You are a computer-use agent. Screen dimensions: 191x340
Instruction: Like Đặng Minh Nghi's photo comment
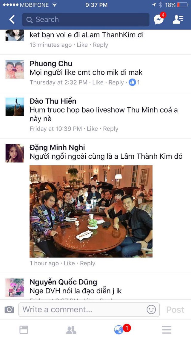coord(69,263)
